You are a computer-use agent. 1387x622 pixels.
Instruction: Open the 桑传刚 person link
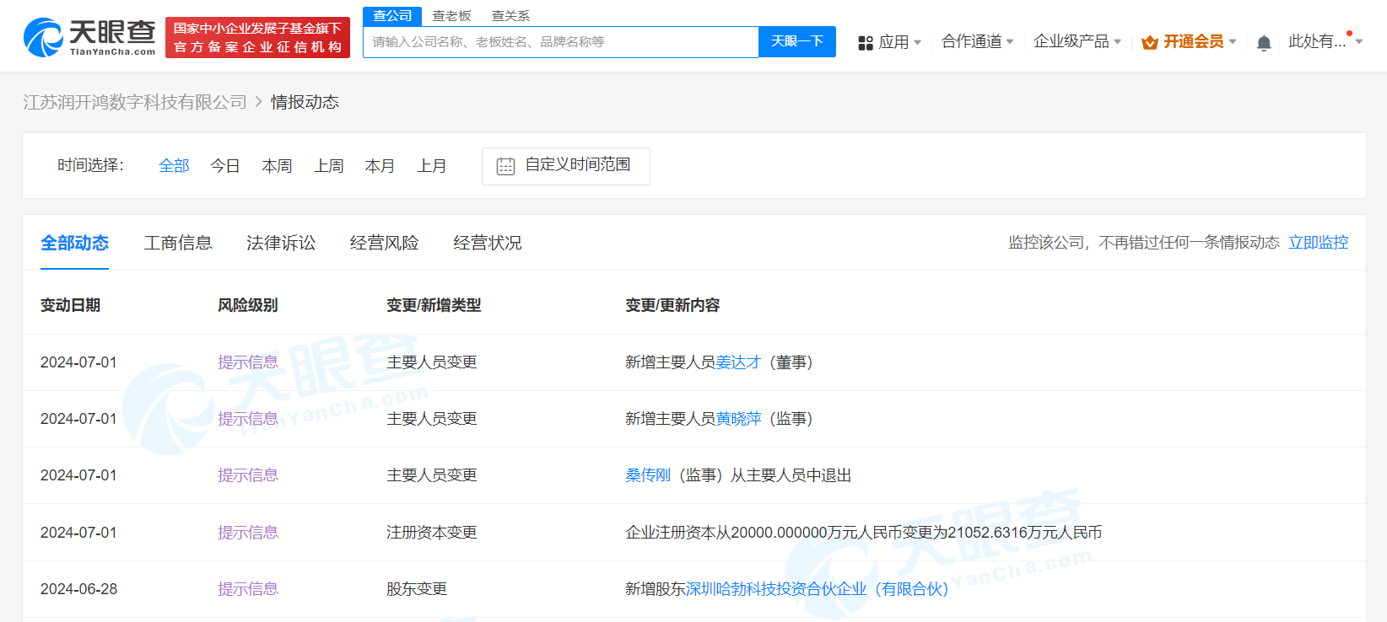coord(648,475)
